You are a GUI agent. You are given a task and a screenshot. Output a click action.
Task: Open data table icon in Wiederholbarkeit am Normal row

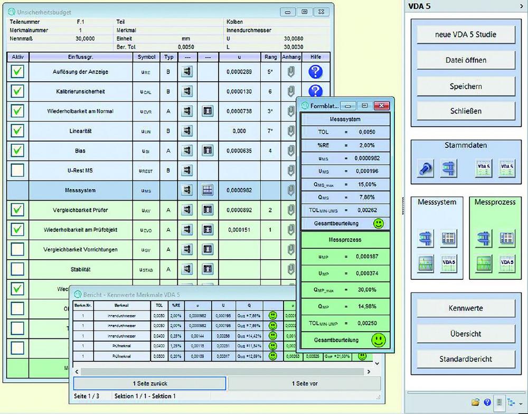click(208, 111)
